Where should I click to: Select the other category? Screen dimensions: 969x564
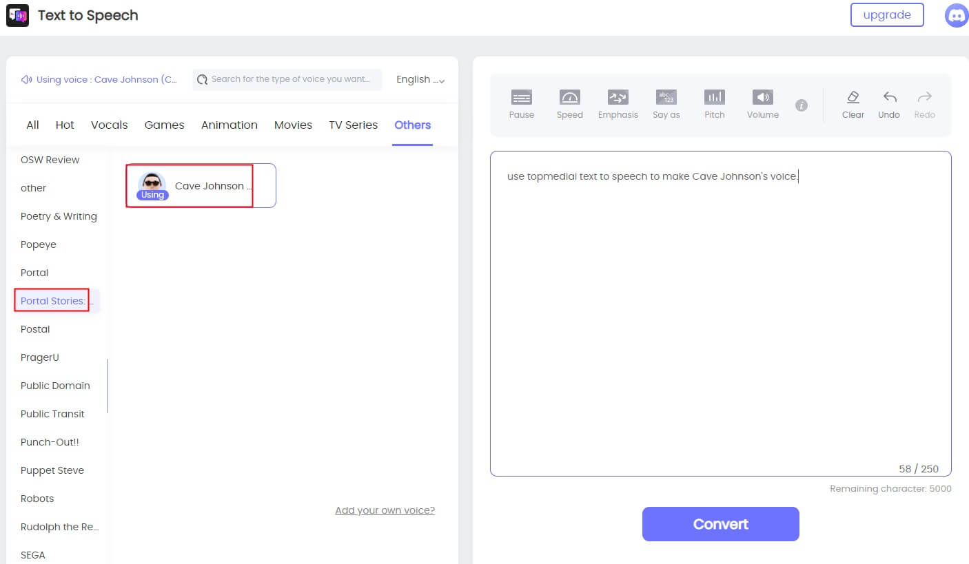click(34, 188)
